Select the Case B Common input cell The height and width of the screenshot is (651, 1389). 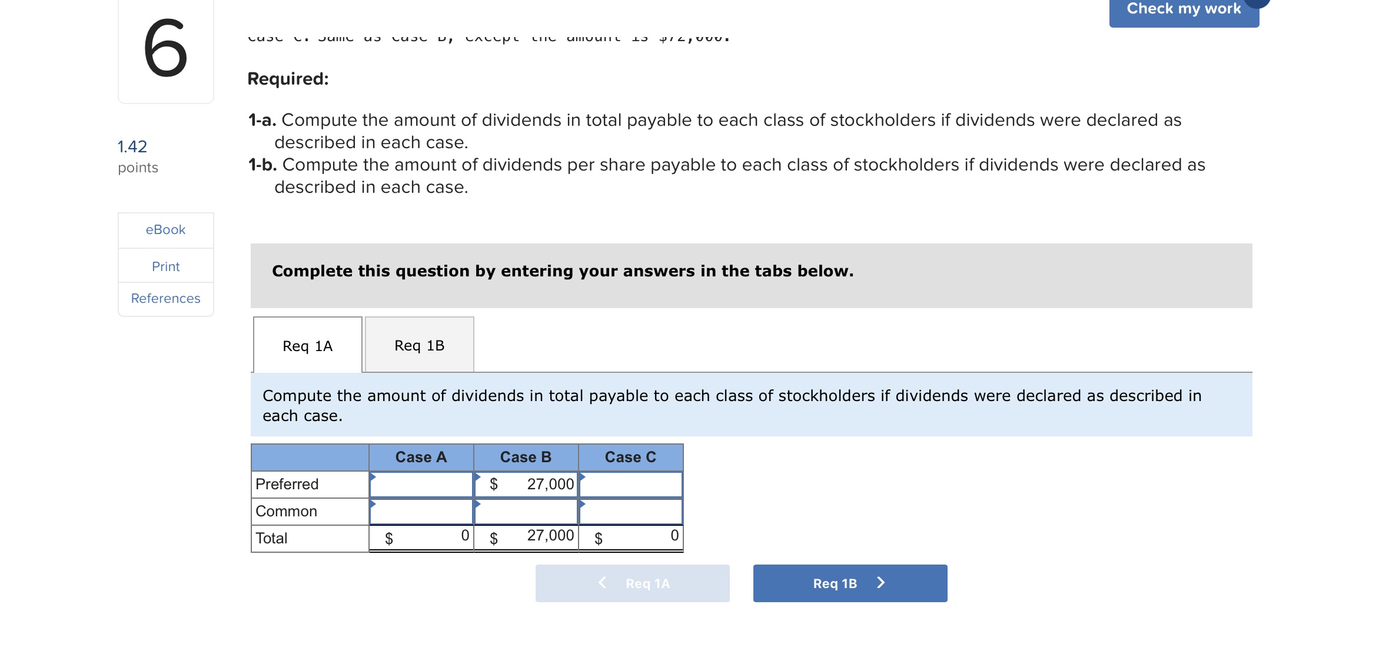(x=526, y=512)
